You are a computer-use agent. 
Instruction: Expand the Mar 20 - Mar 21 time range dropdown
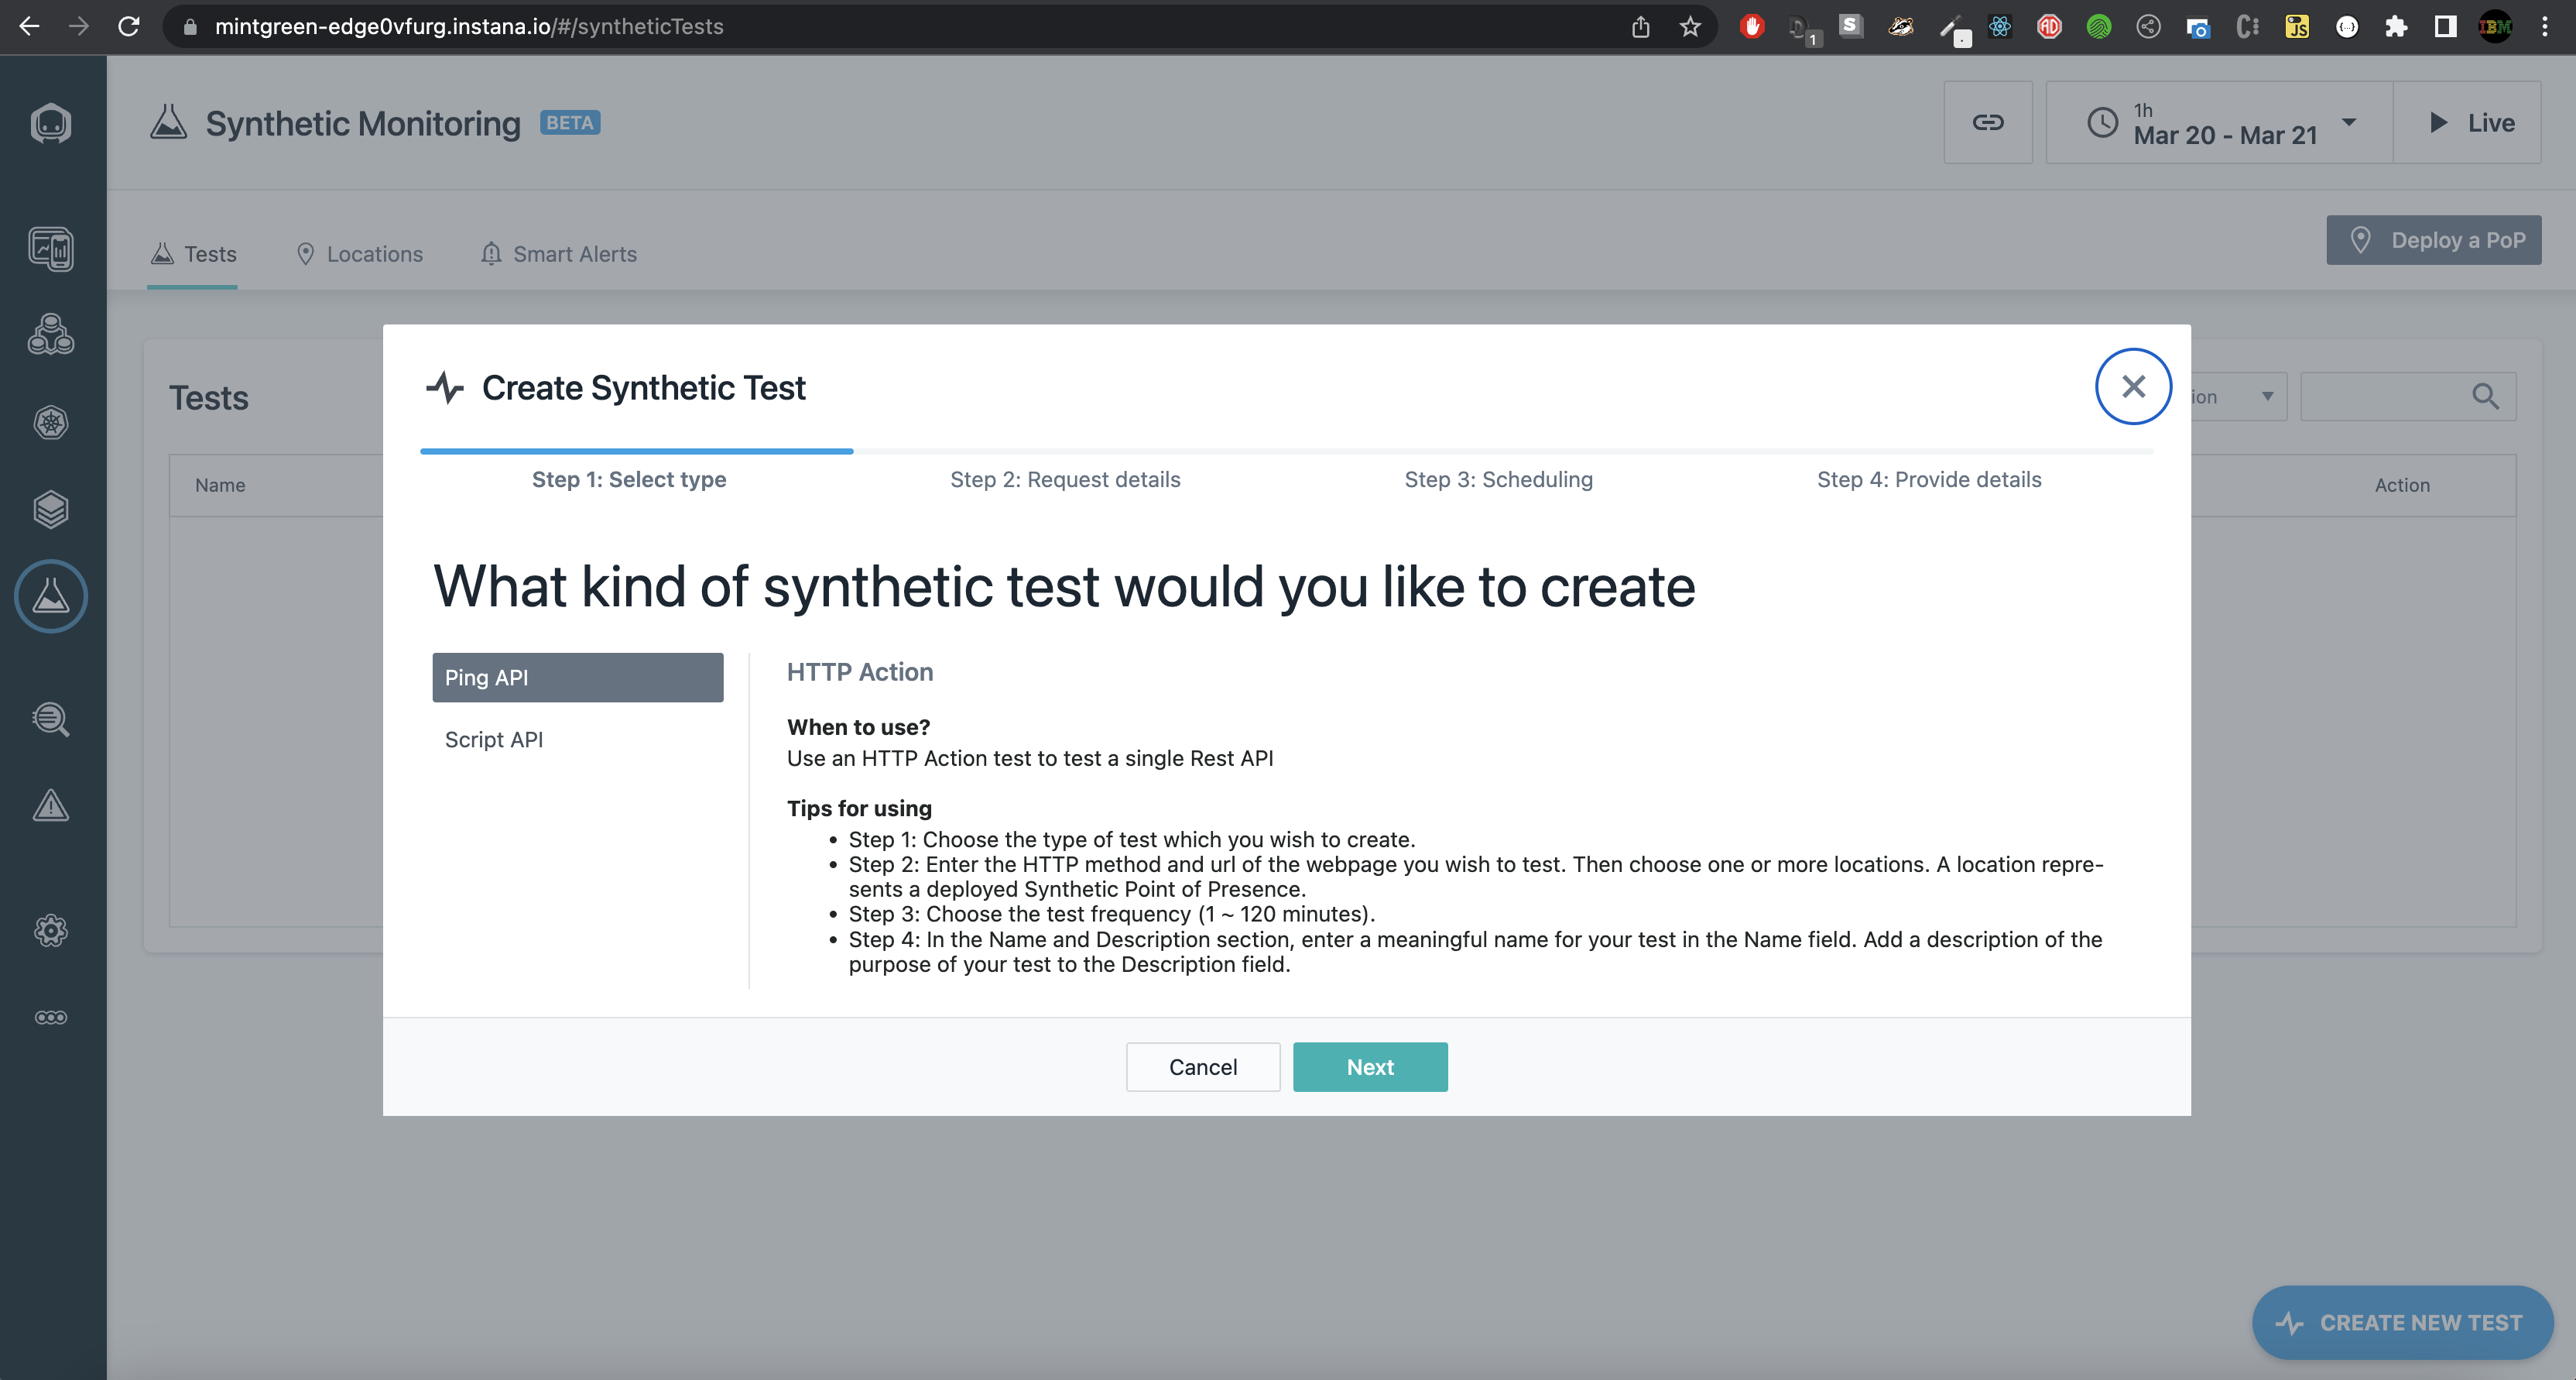click(x=2220, y=122)
